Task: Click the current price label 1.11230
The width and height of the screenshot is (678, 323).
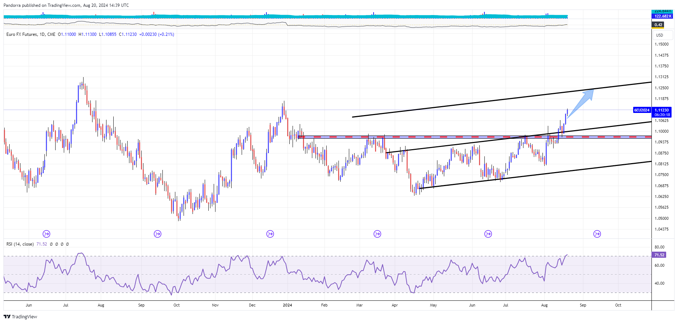Action: click(x=662, y=110)
